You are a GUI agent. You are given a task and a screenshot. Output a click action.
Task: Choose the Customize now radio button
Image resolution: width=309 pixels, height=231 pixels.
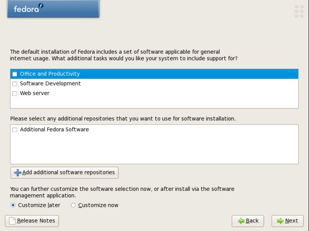click(73, 205)
